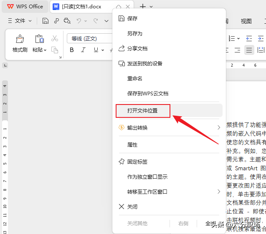Choose 保存 in the context menu
The height and width of the screenshot is (234, 266).
coord(169,18)
